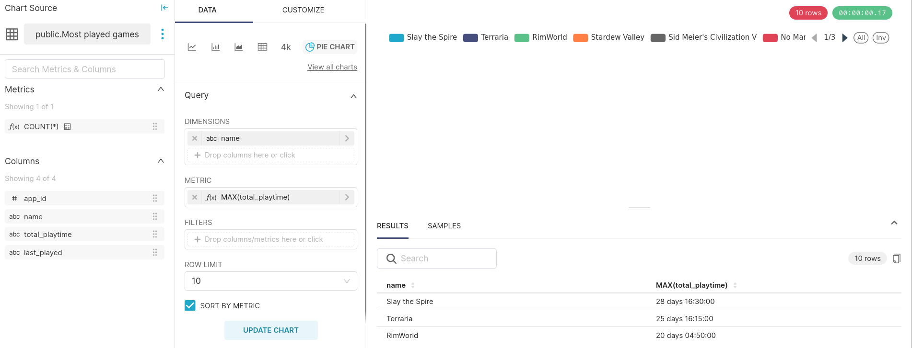912x348 pixels.
Task: Open the Results tab
Action: 393,226
